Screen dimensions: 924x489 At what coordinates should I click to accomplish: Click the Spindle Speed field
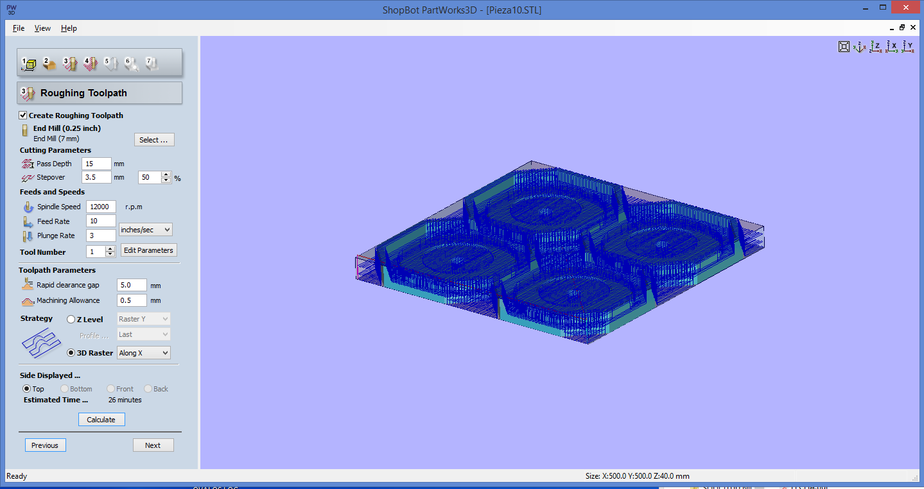click(x=101, y=207)
